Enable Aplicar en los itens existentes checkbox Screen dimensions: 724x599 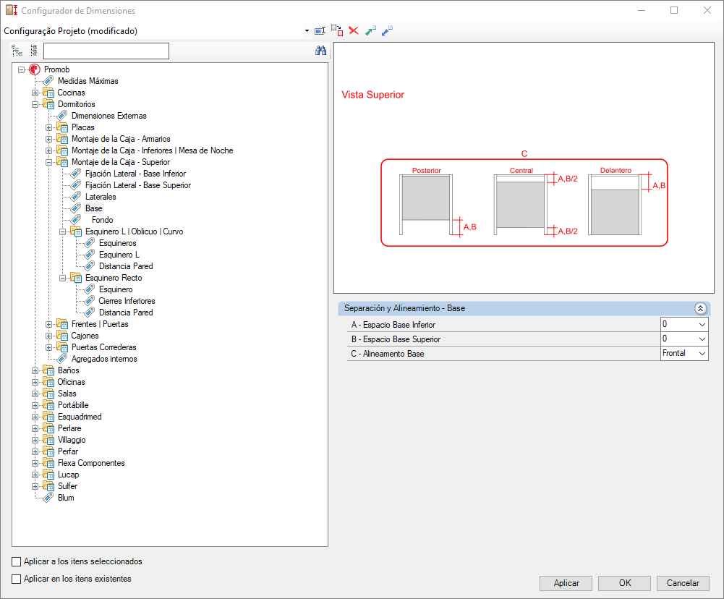(x=16, y=579)
